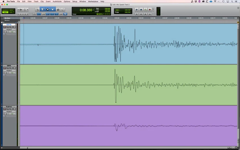This screenshot has height=150, width=240.
Task: Click the playhead marker in timeline ruler
Action: point(24,18)
